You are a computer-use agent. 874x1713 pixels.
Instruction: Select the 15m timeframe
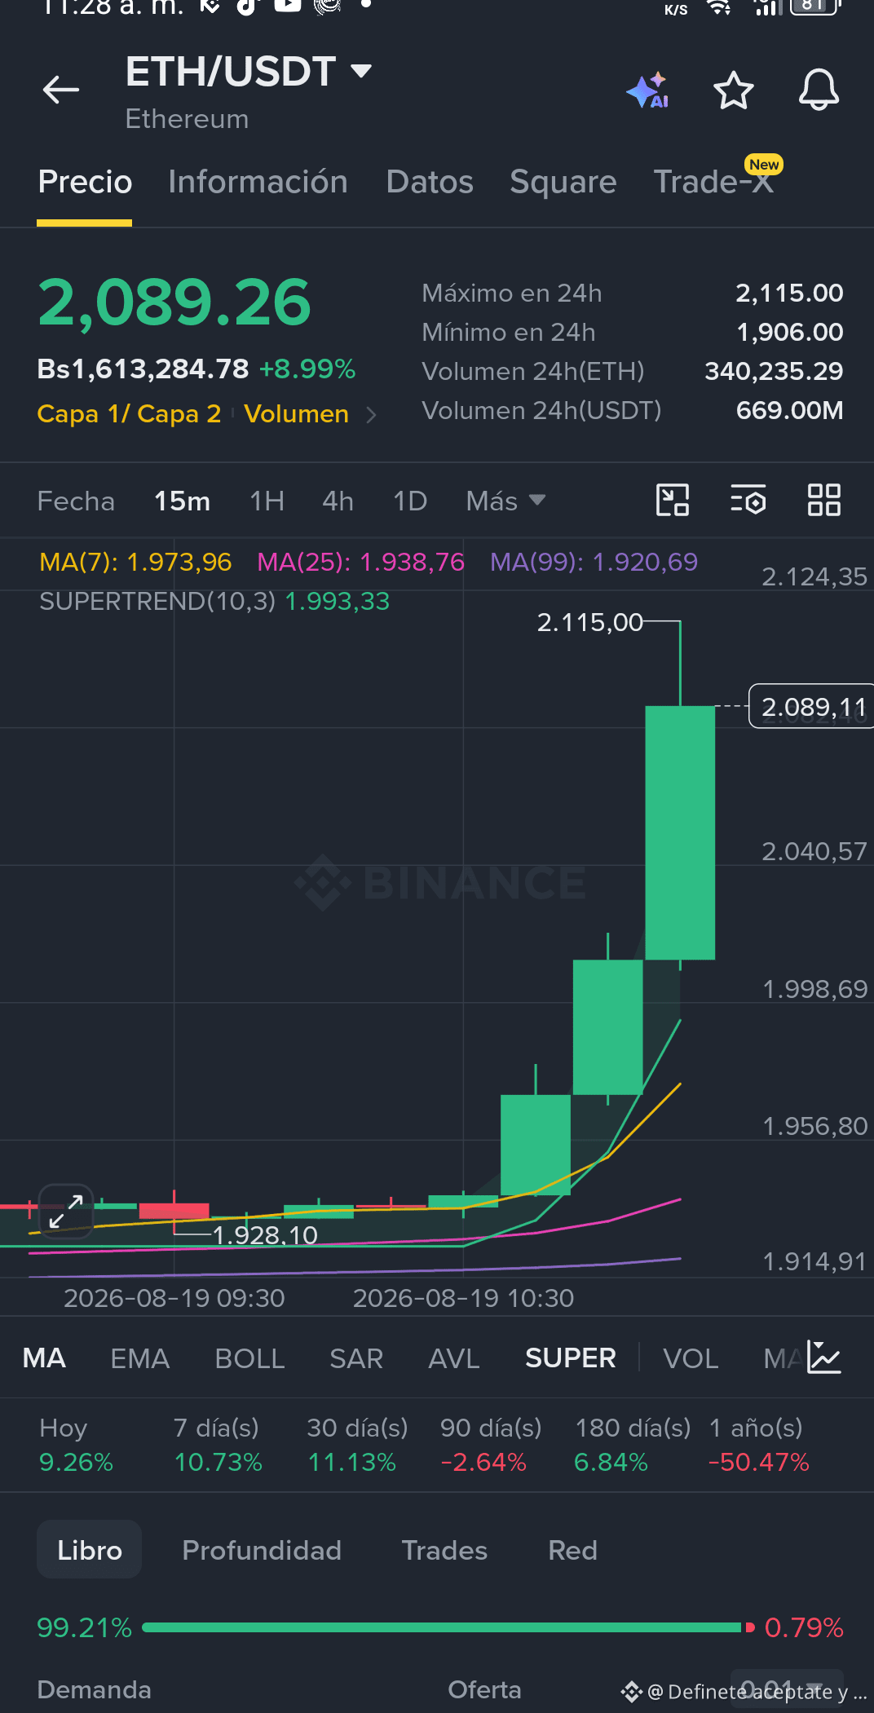coord(182,501)
